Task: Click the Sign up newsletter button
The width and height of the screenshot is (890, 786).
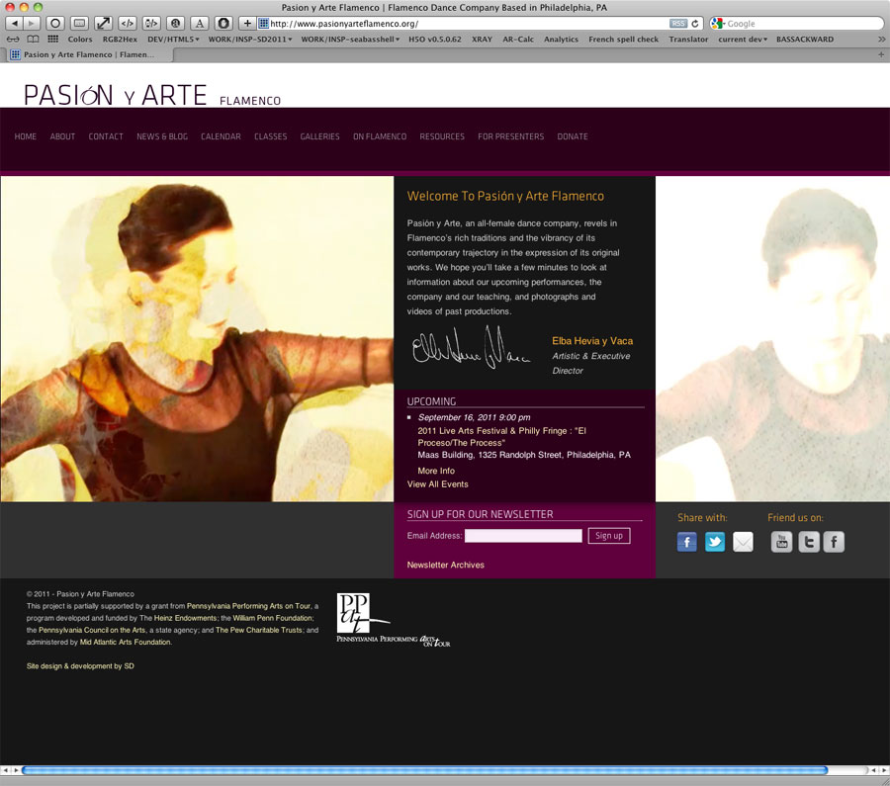Action: (x=609, y=536)
